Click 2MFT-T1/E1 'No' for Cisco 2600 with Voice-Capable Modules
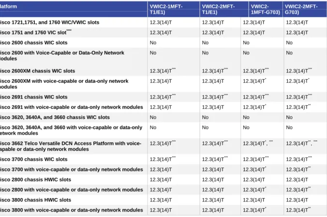 pos(205,53)
